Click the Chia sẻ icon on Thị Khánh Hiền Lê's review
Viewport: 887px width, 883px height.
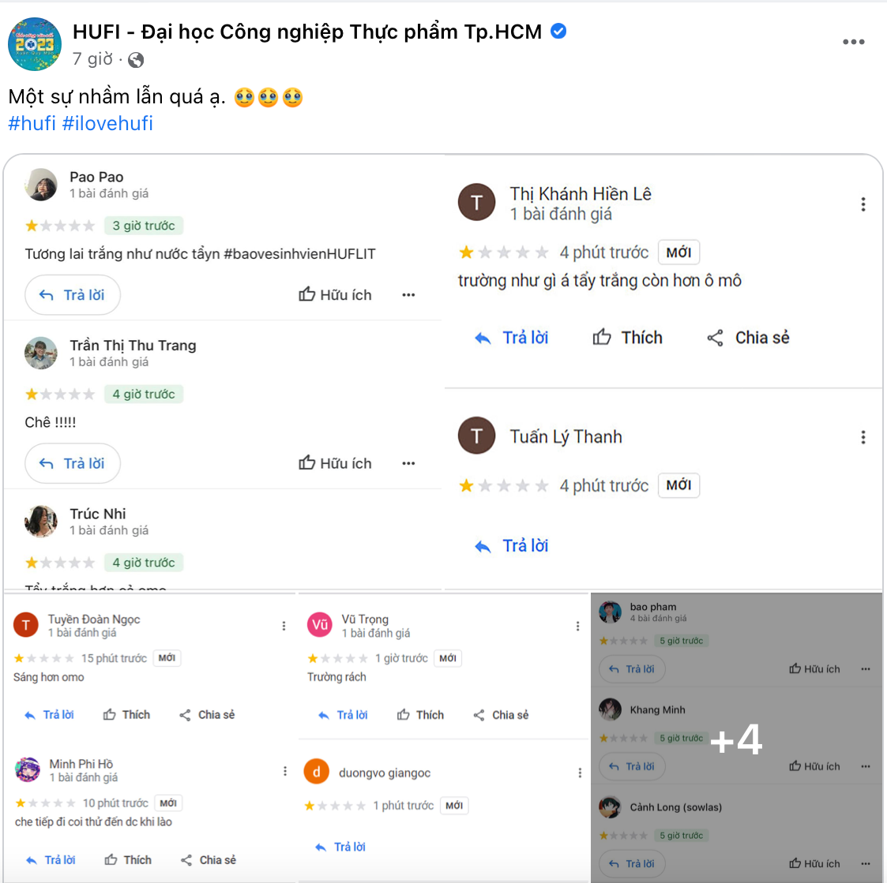(716, 338)
